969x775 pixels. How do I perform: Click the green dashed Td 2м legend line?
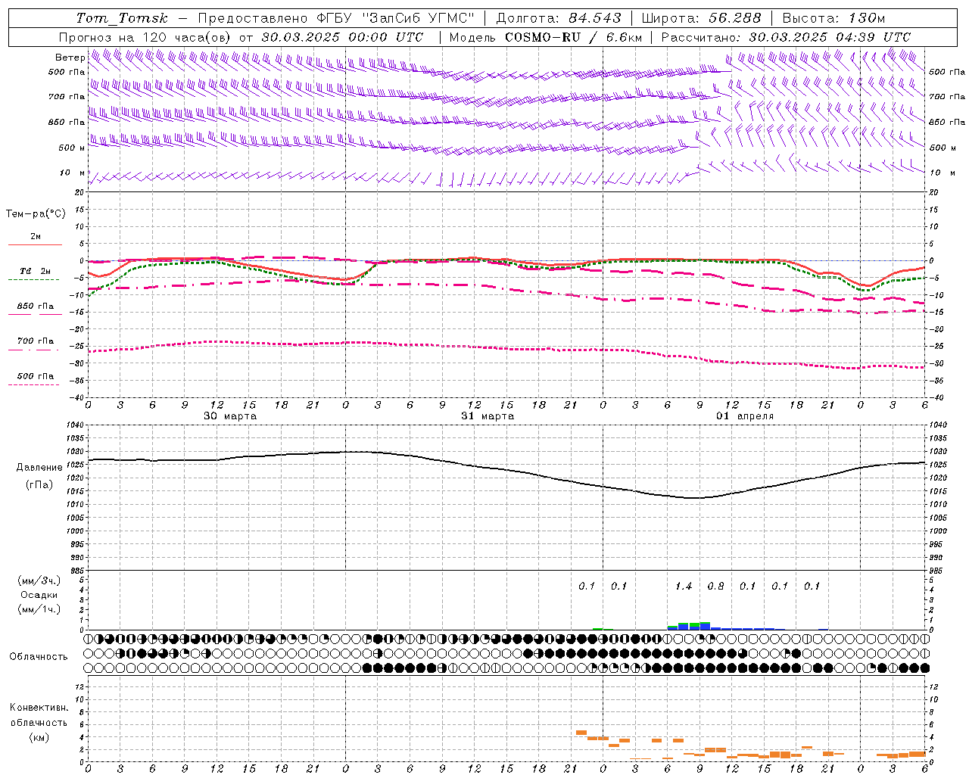click(x=33, y=280)
